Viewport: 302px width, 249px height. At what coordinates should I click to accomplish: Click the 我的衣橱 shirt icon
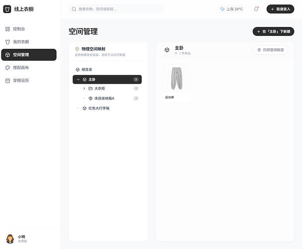[x=7, y=42]
